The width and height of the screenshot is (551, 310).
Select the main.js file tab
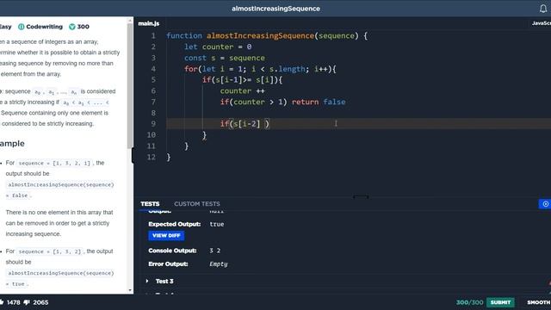pyautogui.click(x=149, y=23)
